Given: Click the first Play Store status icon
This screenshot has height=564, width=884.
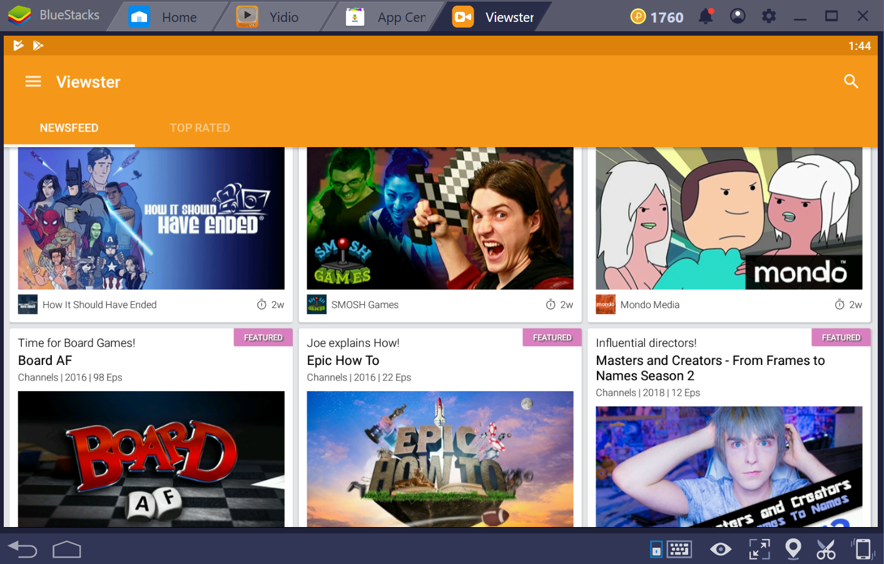Looking at the screenshot, I should click(x=18, y=45).
